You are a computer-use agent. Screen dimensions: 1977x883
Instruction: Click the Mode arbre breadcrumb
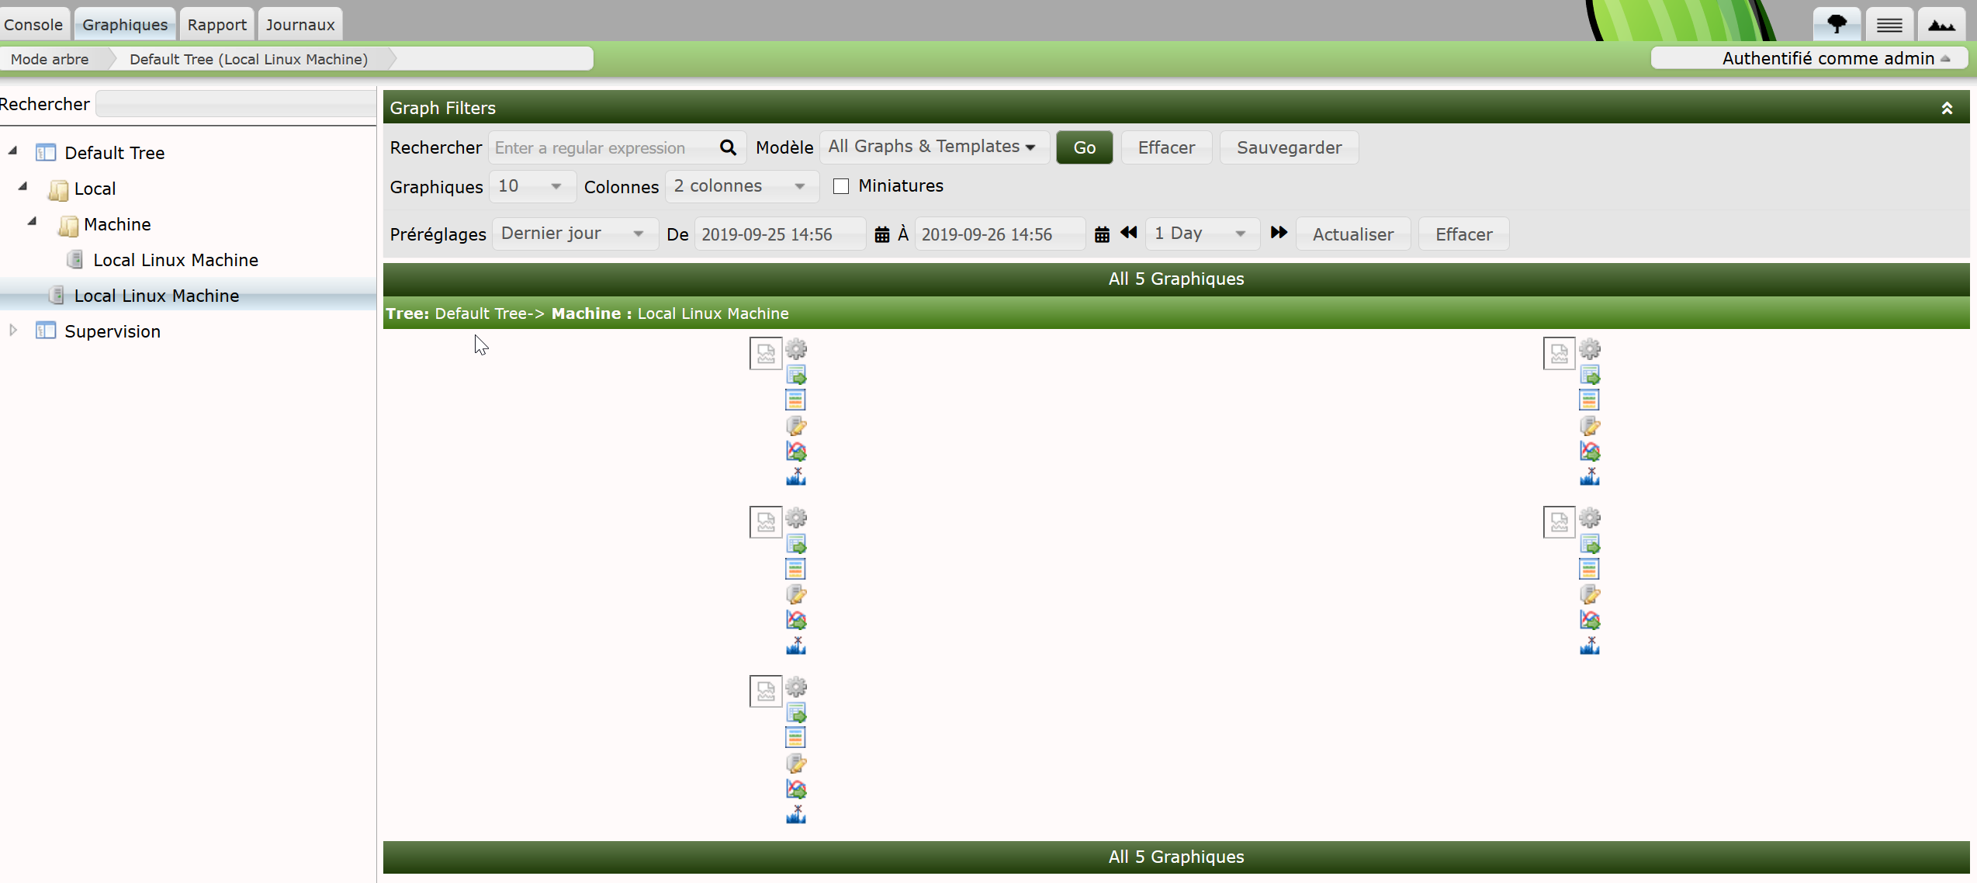tap(50, 59)
